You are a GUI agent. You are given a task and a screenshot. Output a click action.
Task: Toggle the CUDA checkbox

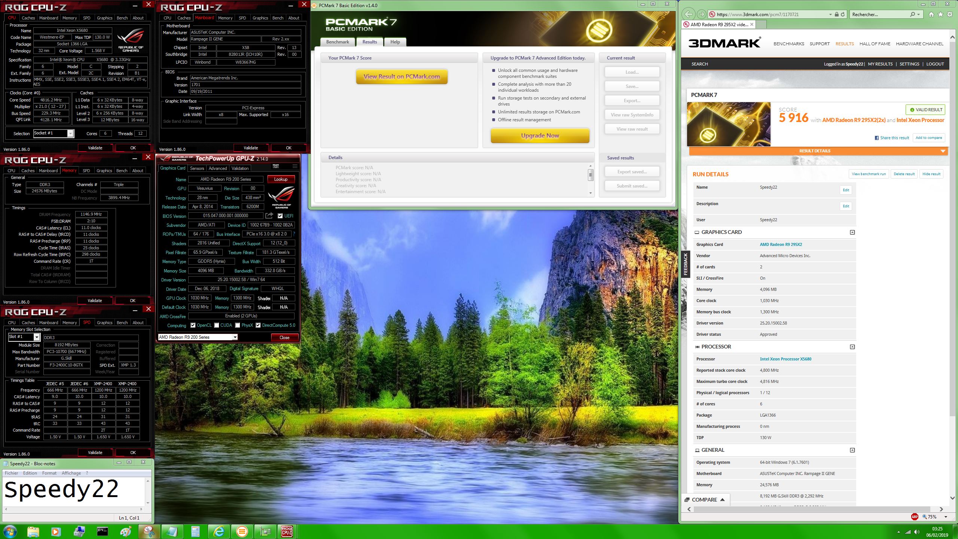click(216, 325)
